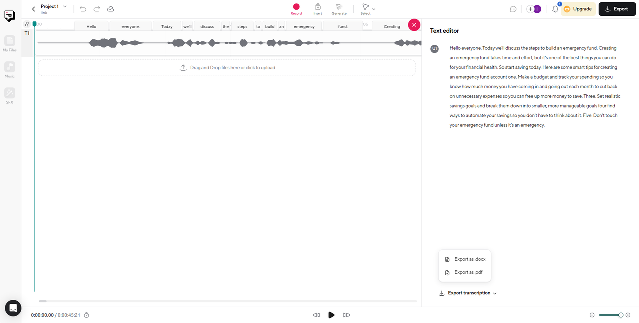Image resolution: width=639 pixels, height=323 pixels.
Task: Click the drag and drop upload area
Action: [227, 68]
